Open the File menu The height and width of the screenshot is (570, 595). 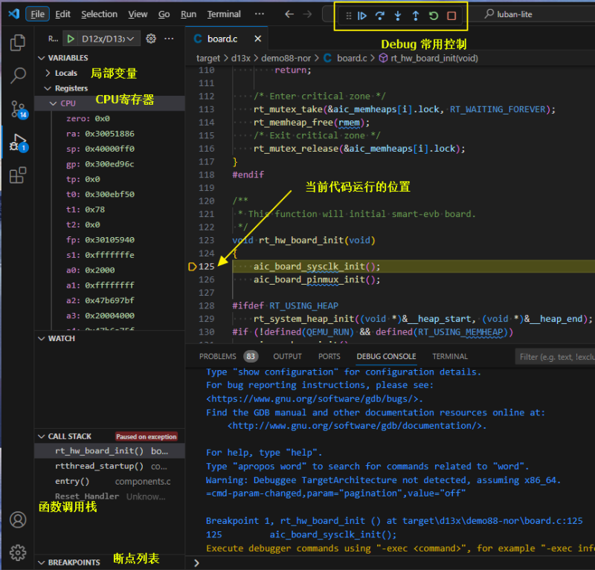click(x=38, y=14)
